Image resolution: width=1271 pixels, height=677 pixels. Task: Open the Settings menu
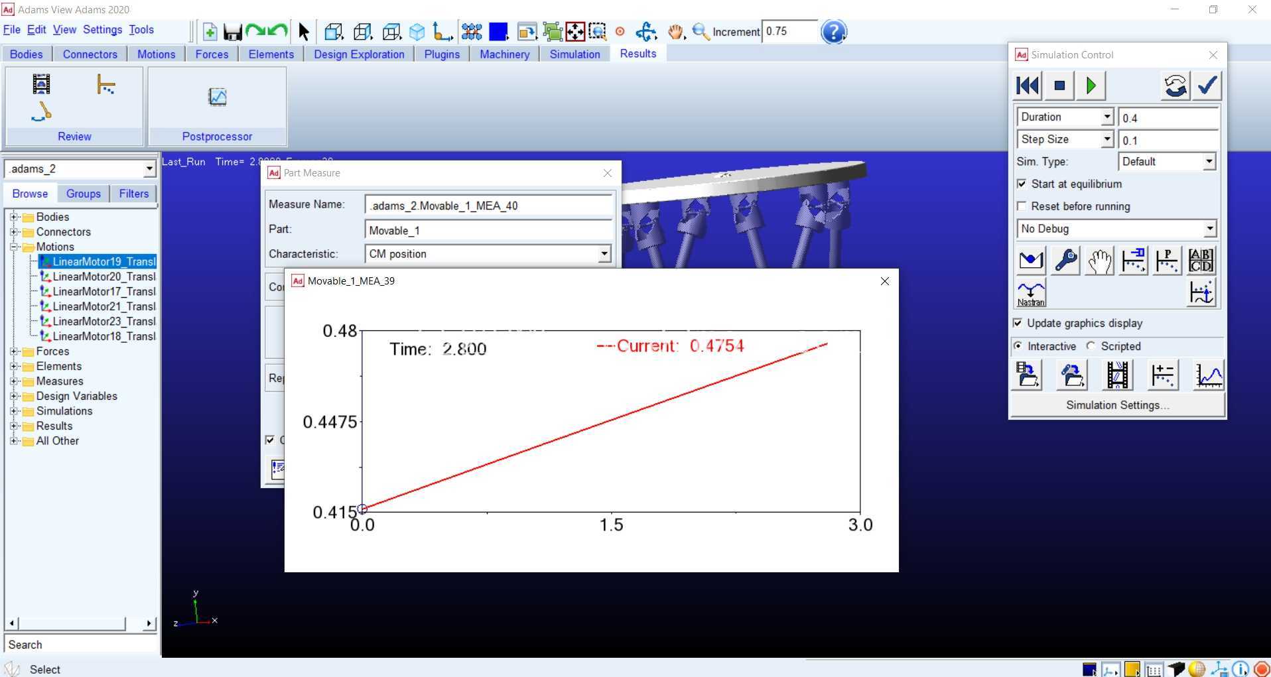pyautogui.click(x=102, y=30)
